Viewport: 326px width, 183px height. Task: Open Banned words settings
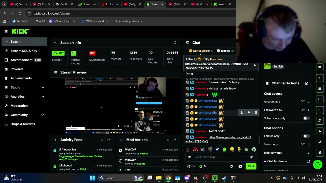tap(287, 153)
